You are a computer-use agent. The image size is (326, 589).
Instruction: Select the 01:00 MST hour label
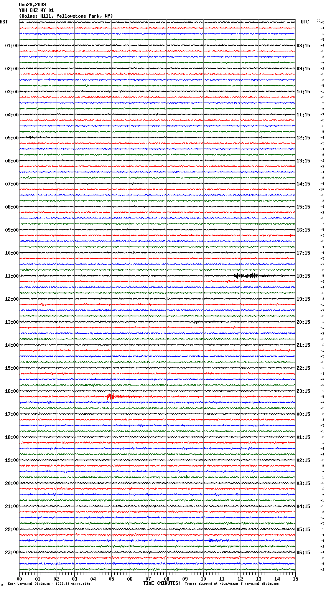coord(12,46)
